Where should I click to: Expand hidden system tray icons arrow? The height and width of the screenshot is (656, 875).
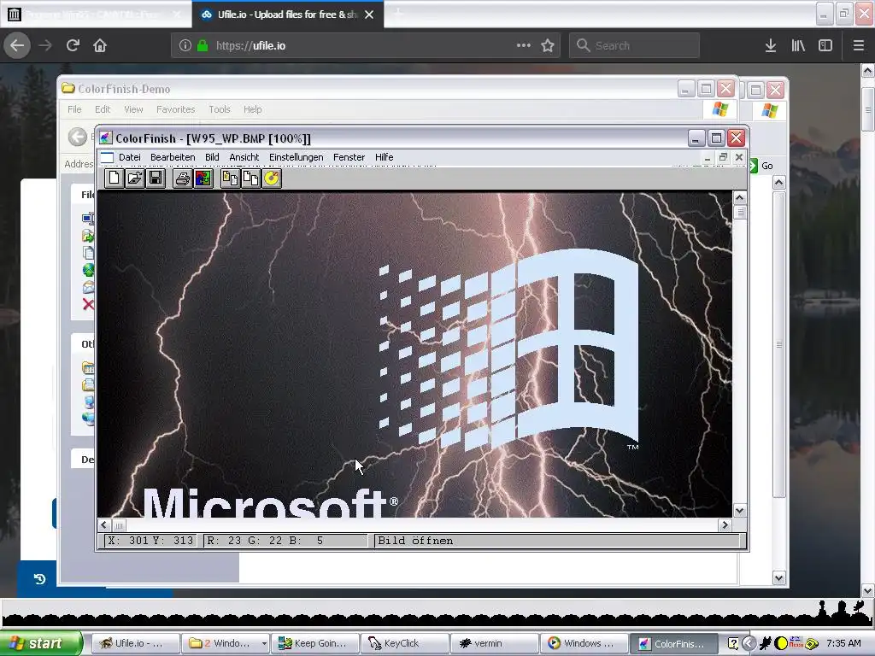point(749,643)
